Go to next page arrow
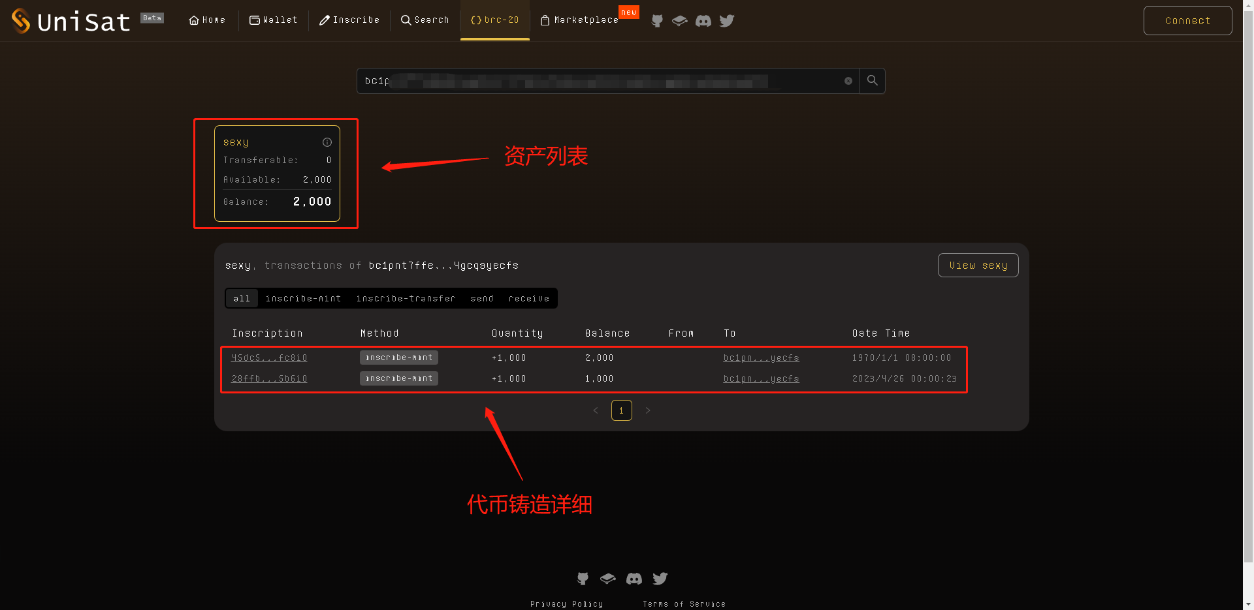Viewport: 1254px width, 610px height. tap(648, 410)
